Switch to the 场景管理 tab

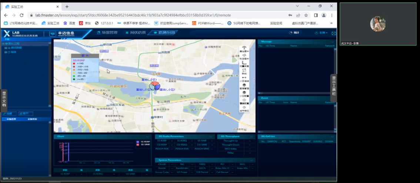(x=107, y=33)
